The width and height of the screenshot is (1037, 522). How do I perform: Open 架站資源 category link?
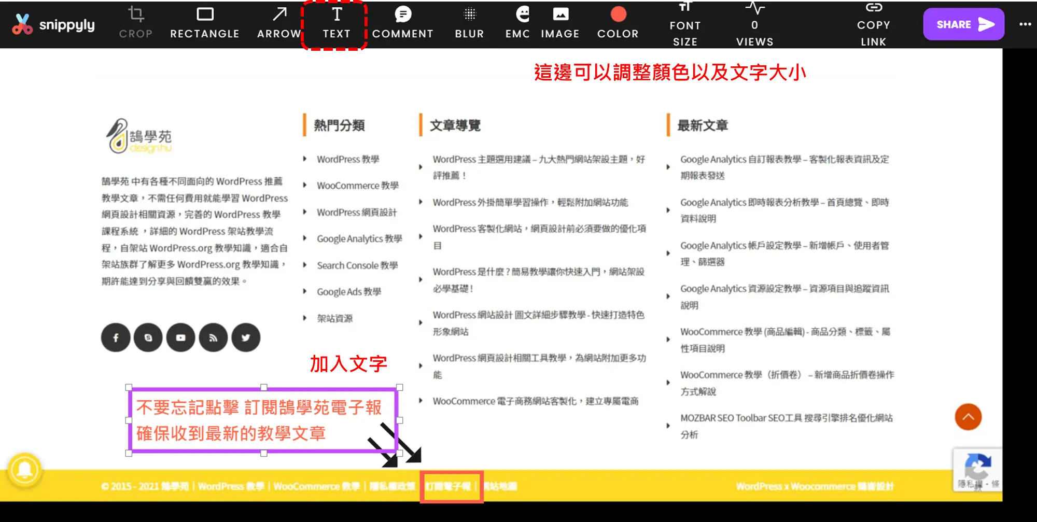click(335, 318)
